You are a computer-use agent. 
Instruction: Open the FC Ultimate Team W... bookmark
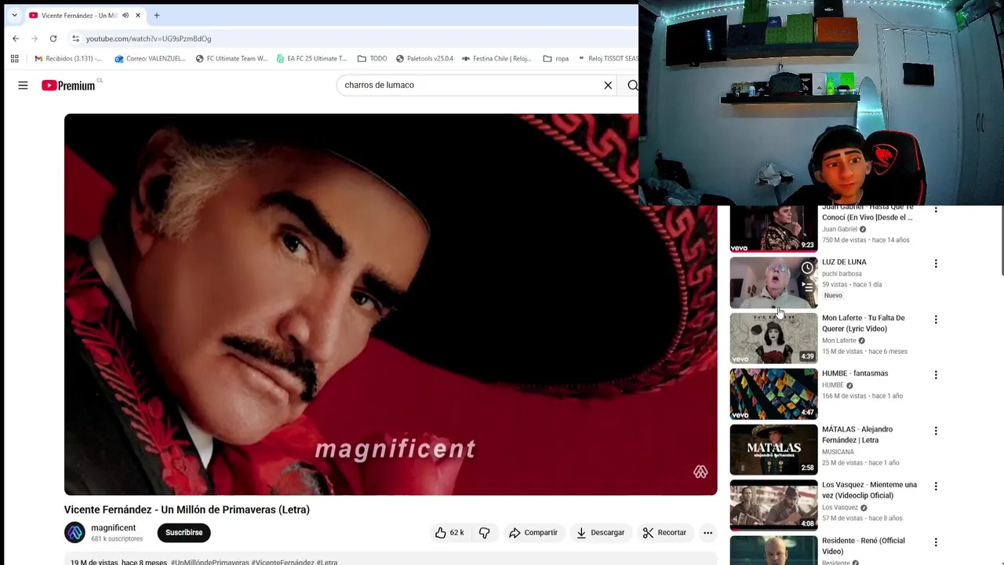coord(231,59)
